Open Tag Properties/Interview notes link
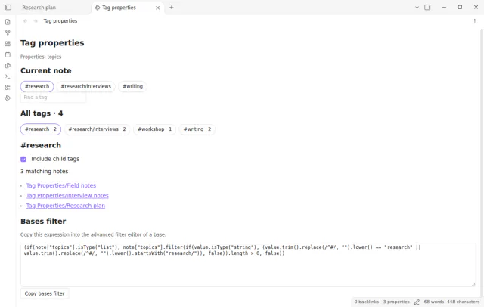This screenshot has height=307, width=484. (67, 196)
